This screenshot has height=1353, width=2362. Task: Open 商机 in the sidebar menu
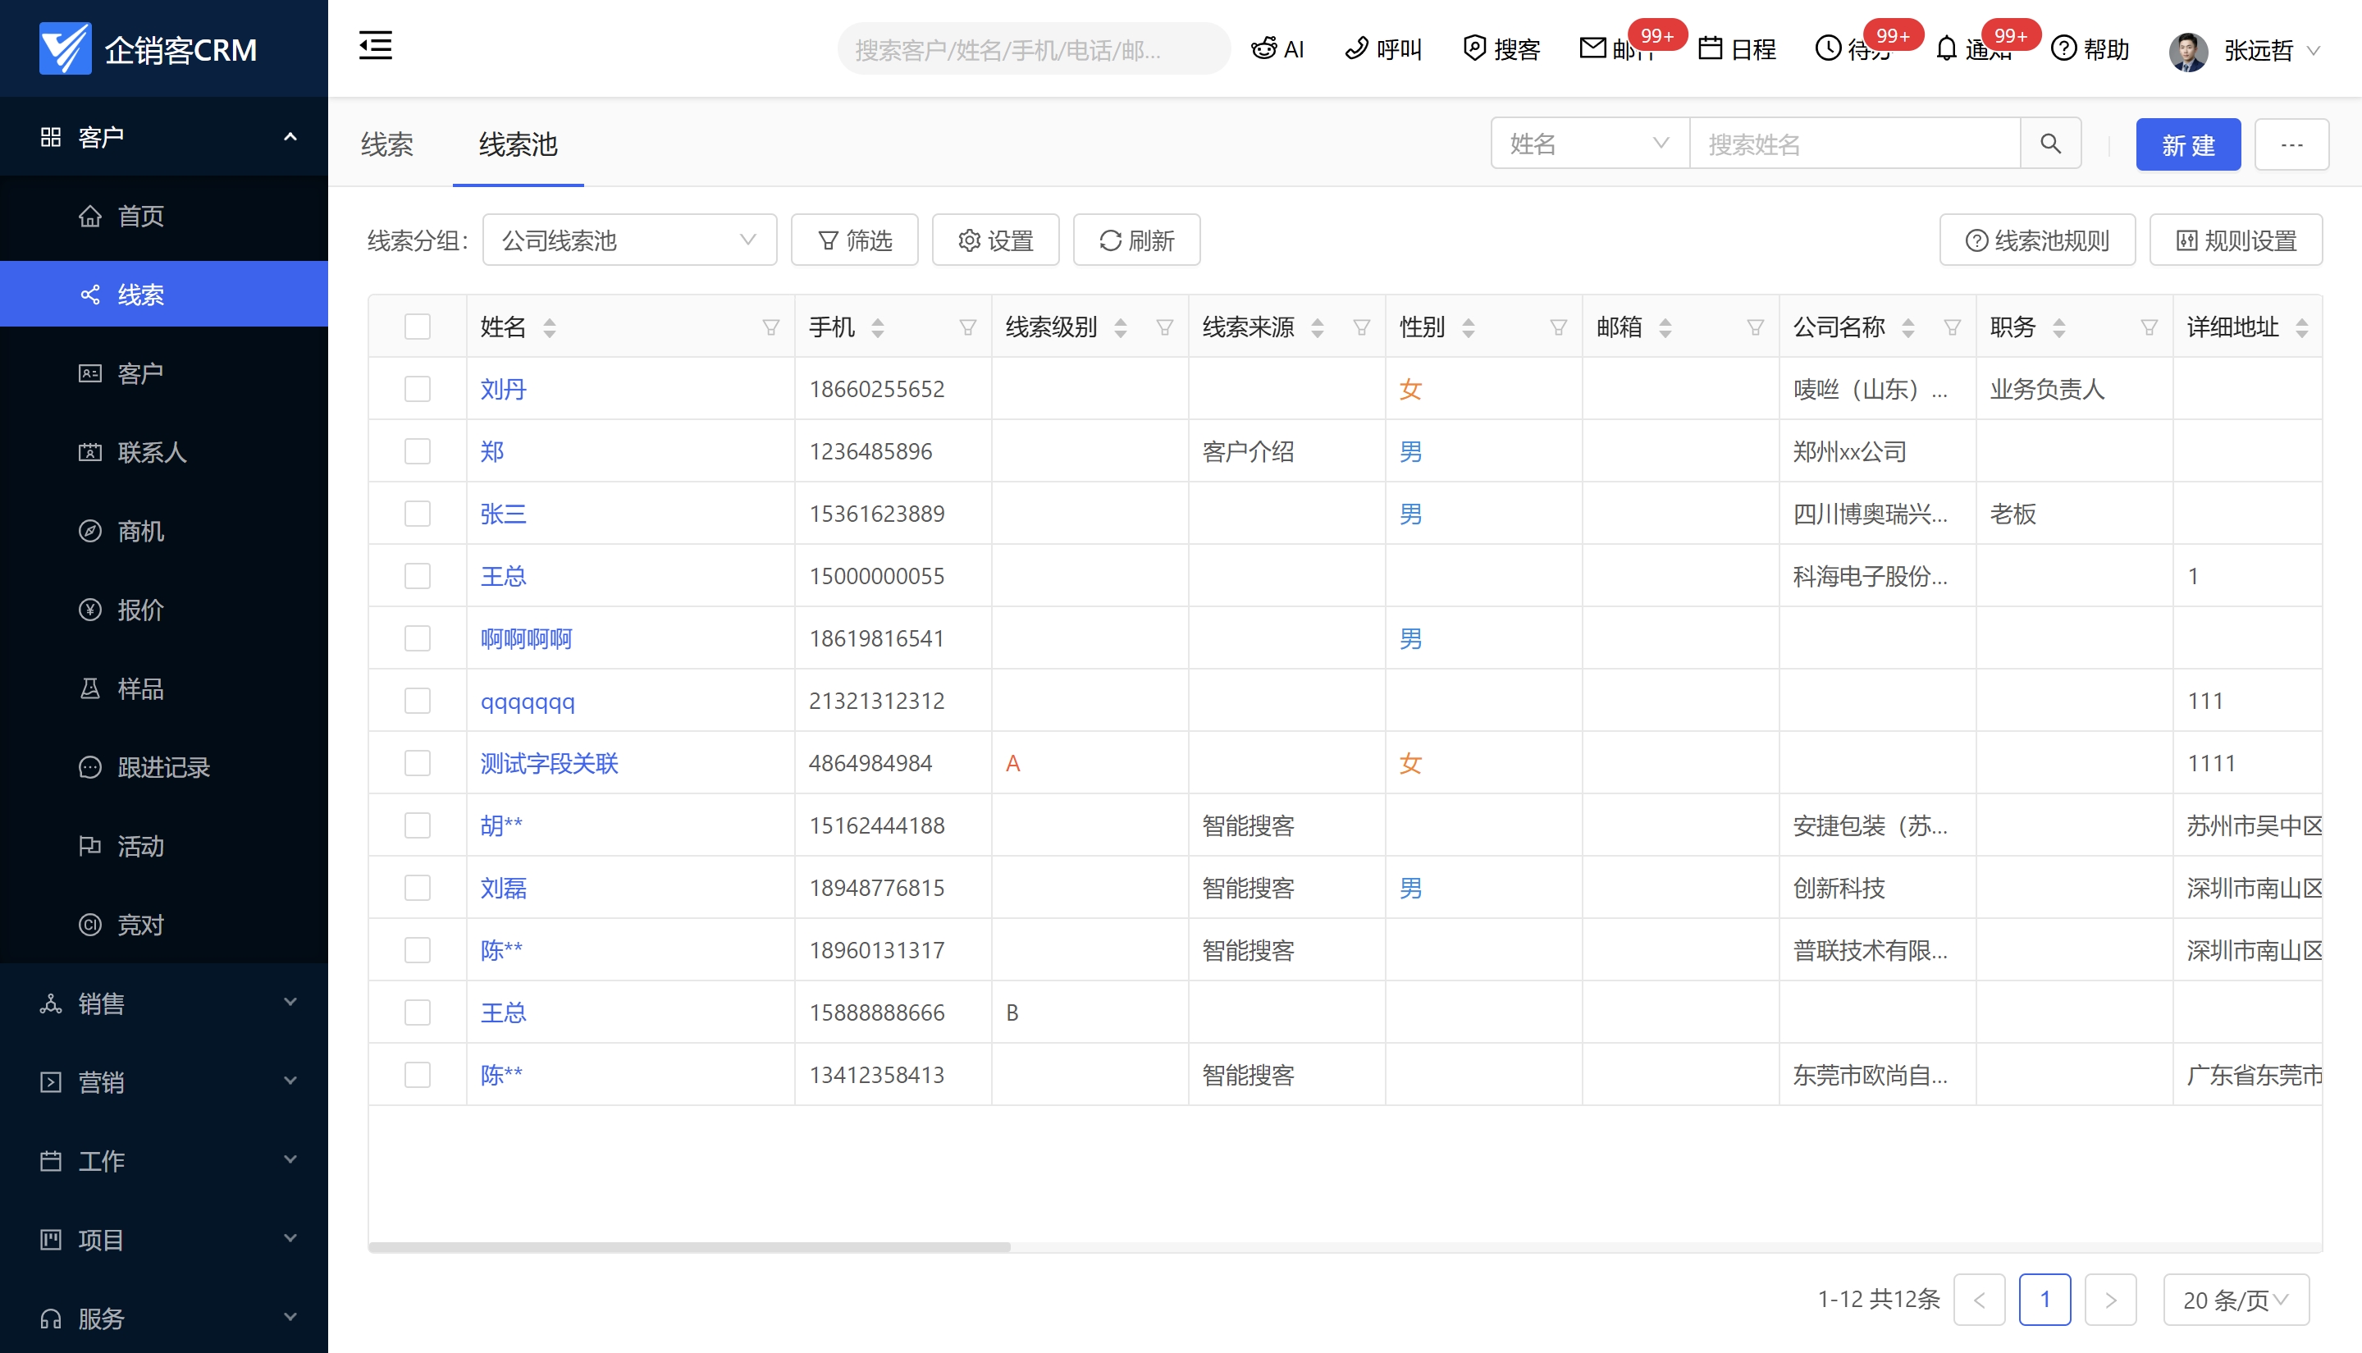[x=140, y=531]
